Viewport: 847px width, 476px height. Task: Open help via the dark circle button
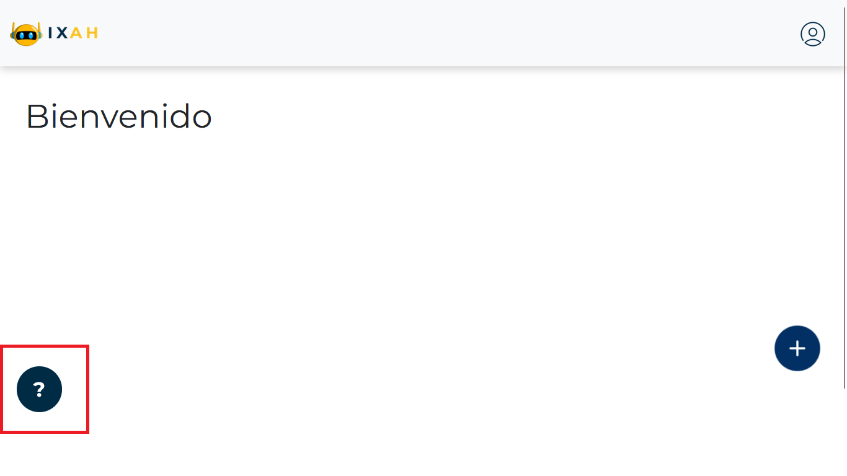[39, 389]
